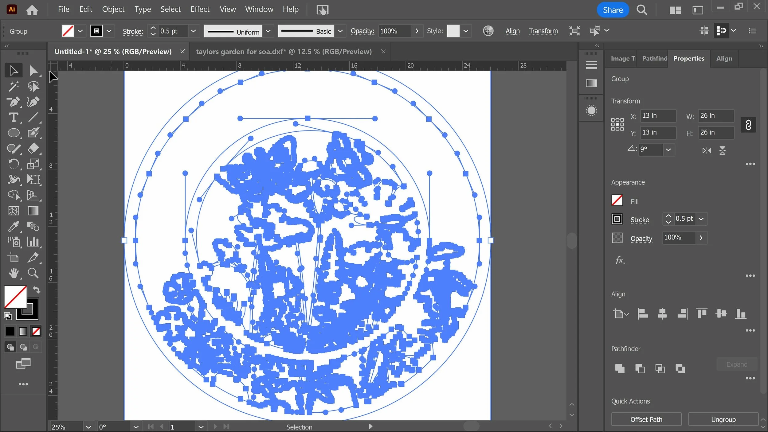Select the Curvature tool
The width and height of the screenshot is (768, 432).
(x=33, y=102)
